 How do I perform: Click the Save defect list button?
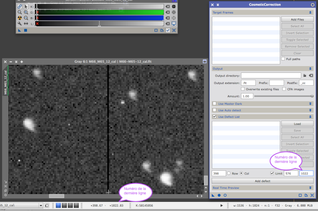(297, 131)
